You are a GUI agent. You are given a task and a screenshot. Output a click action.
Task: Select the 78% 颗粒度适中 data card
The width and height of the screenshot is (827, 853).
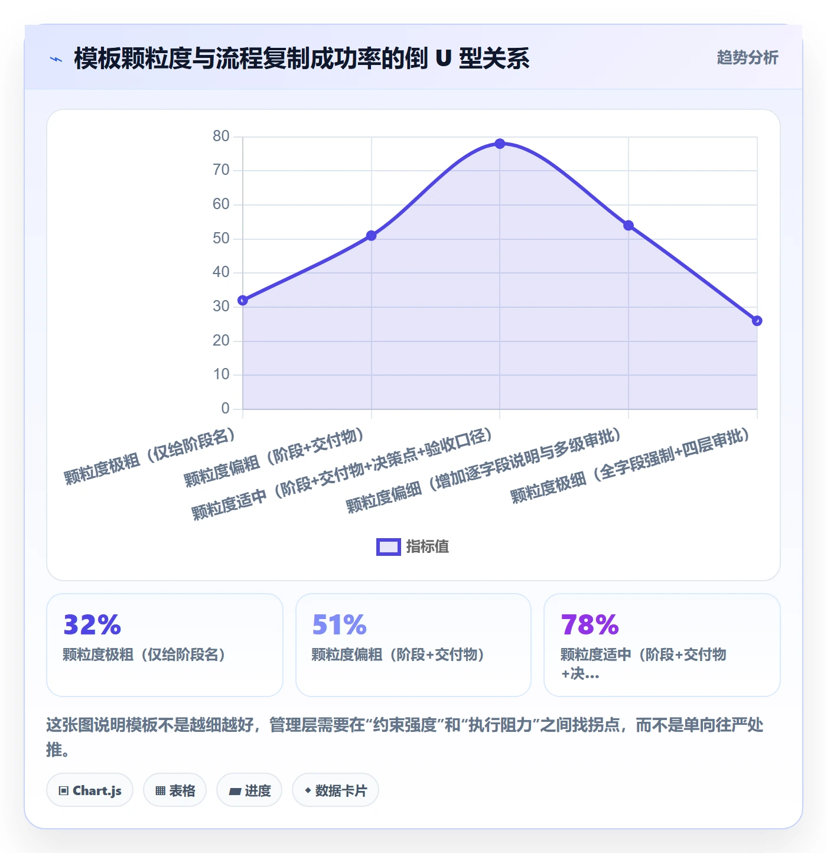[662, 645]
